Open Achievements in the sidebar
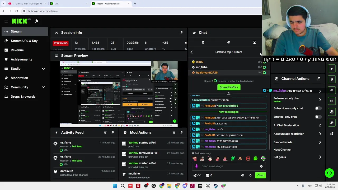Screen dimensions: 338x190 (x=25, y=59)
